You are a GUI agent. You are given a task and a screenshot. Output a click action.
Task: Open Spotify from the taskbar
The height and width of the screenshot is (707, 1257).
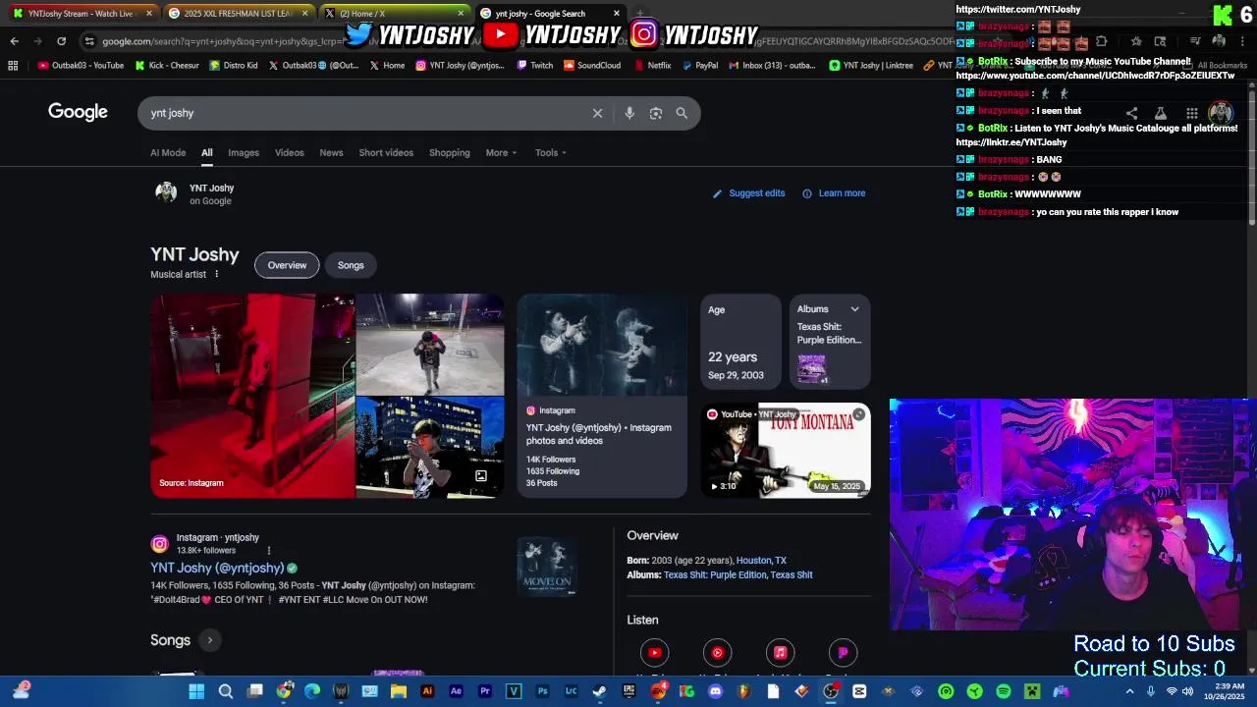point(1004,691)
